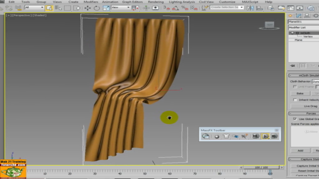Toggle Percent Snap icon
The image size is (319, 179).
coord(185,8)
